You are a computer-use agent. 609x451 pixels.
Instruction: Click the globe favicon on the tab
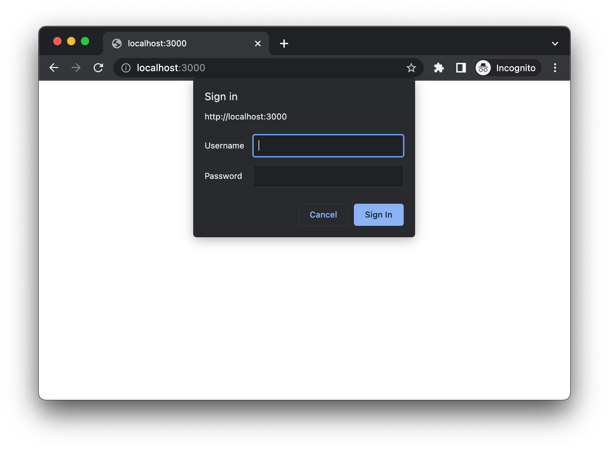(117, 43)
